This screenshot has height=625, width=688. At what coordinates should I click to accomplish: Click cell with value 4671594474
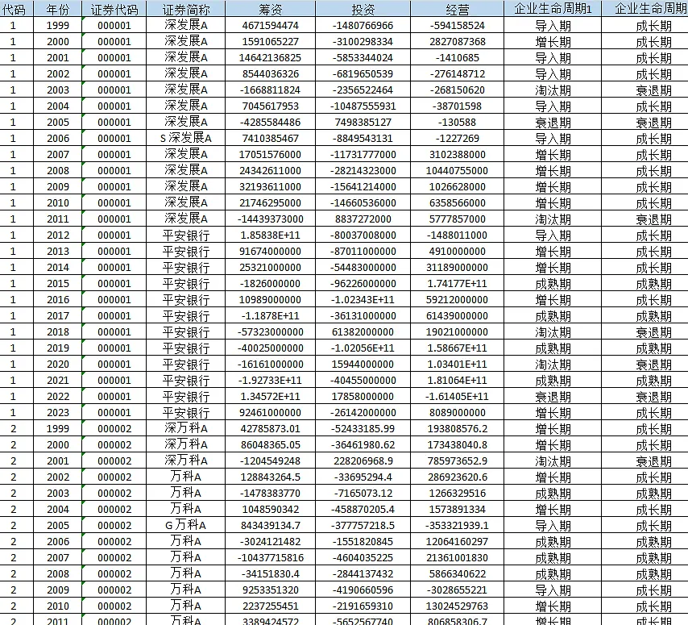tap(271, 26)
